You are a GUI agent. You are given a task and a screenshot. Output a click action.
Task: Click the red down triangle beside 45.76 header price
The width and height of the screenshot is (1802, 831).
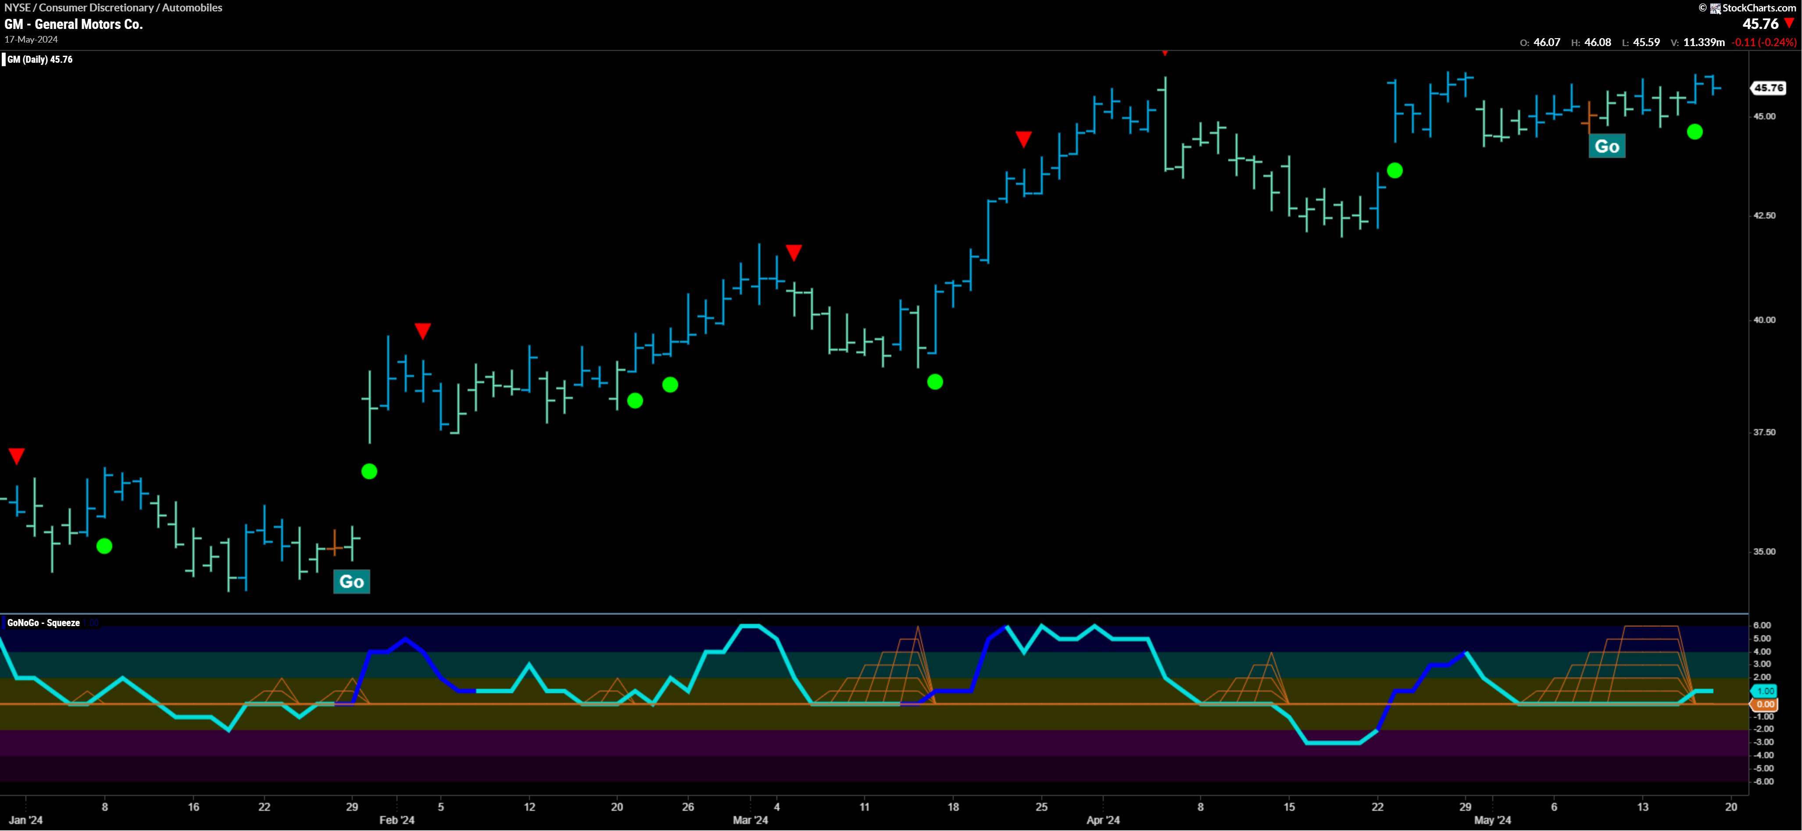point(1789,23)
